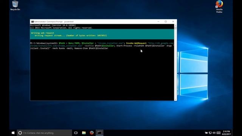Click the Cortana circle icon
The image size is (242, 136).
pos(20,133)
